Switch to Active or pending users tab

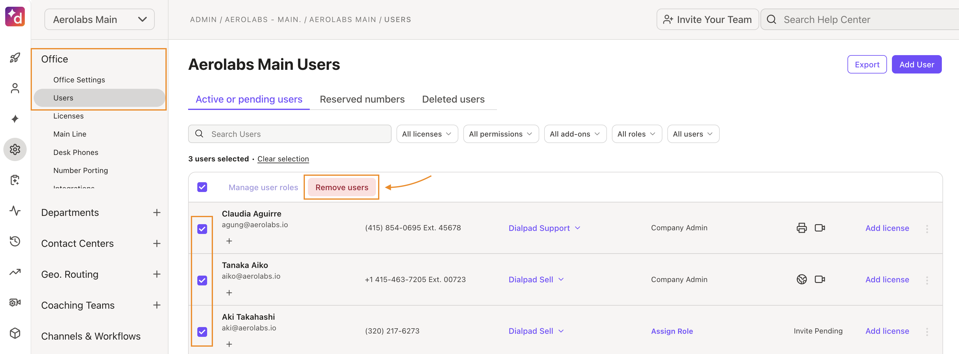point(249,100)
